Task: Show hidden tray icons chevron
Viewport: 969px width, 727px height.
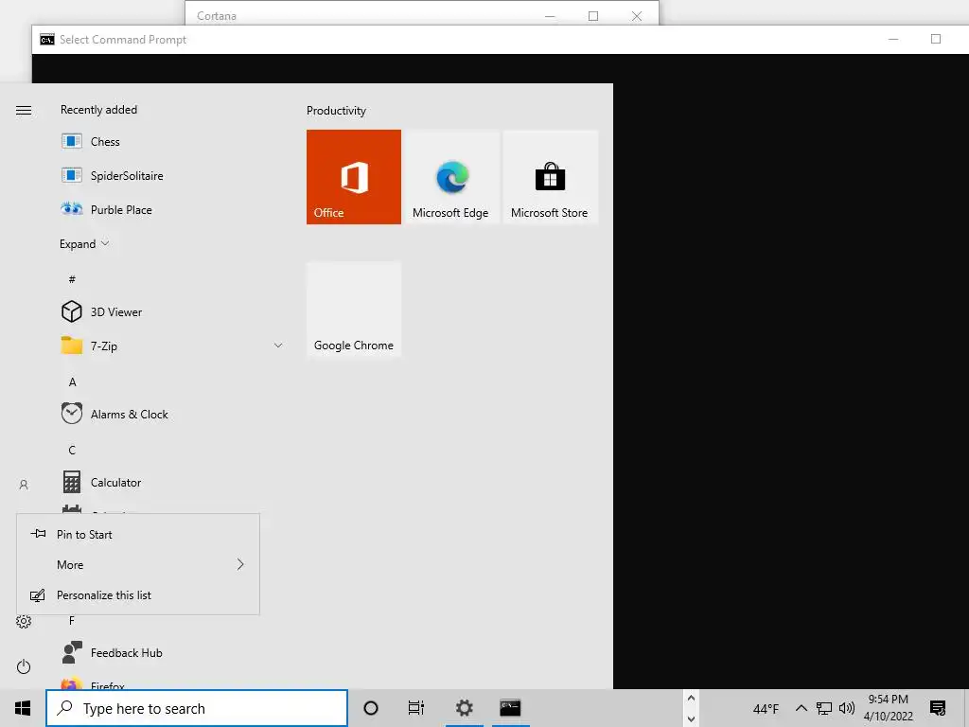Action: tap(801, 708)
